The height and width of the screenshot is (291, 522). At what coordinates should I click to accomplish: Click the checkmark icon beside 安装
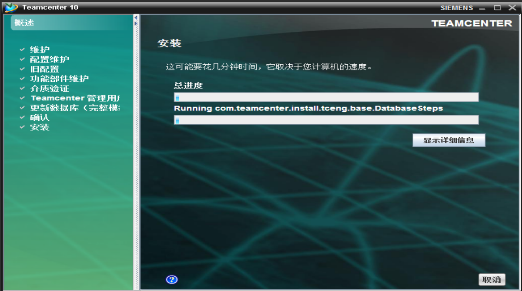[x=21, y=127]
